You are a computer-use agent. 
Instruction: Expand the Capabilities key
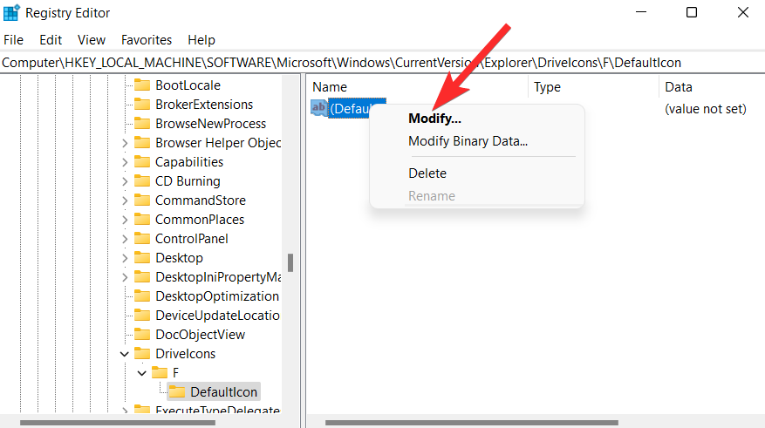pos(125,162)
